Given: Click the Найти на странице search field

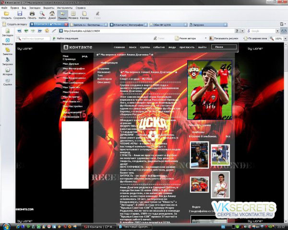Looking at the screenshot, I should click(x=33, y=38).
